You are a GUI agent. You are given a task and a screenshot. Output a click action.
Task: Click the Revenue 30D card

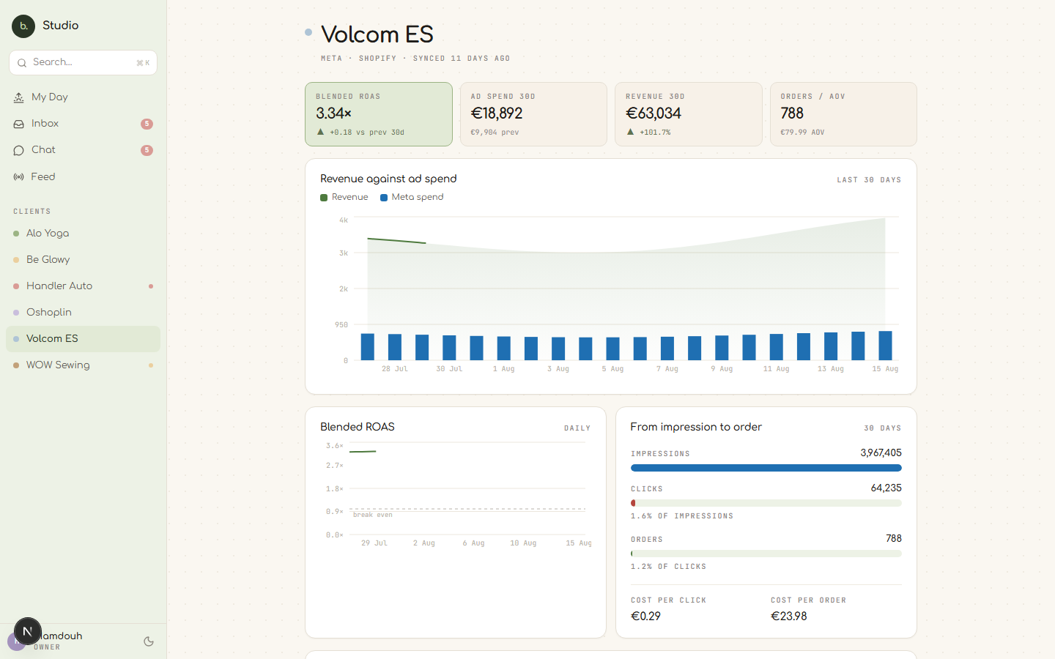click(x=689, y=114)
